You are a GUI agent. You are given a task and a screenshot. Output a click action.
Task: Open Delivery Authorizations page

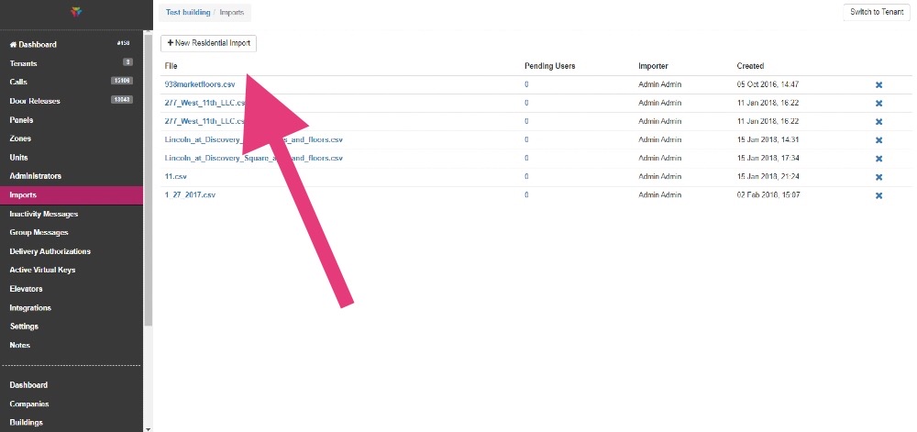(x=50, y=251)
